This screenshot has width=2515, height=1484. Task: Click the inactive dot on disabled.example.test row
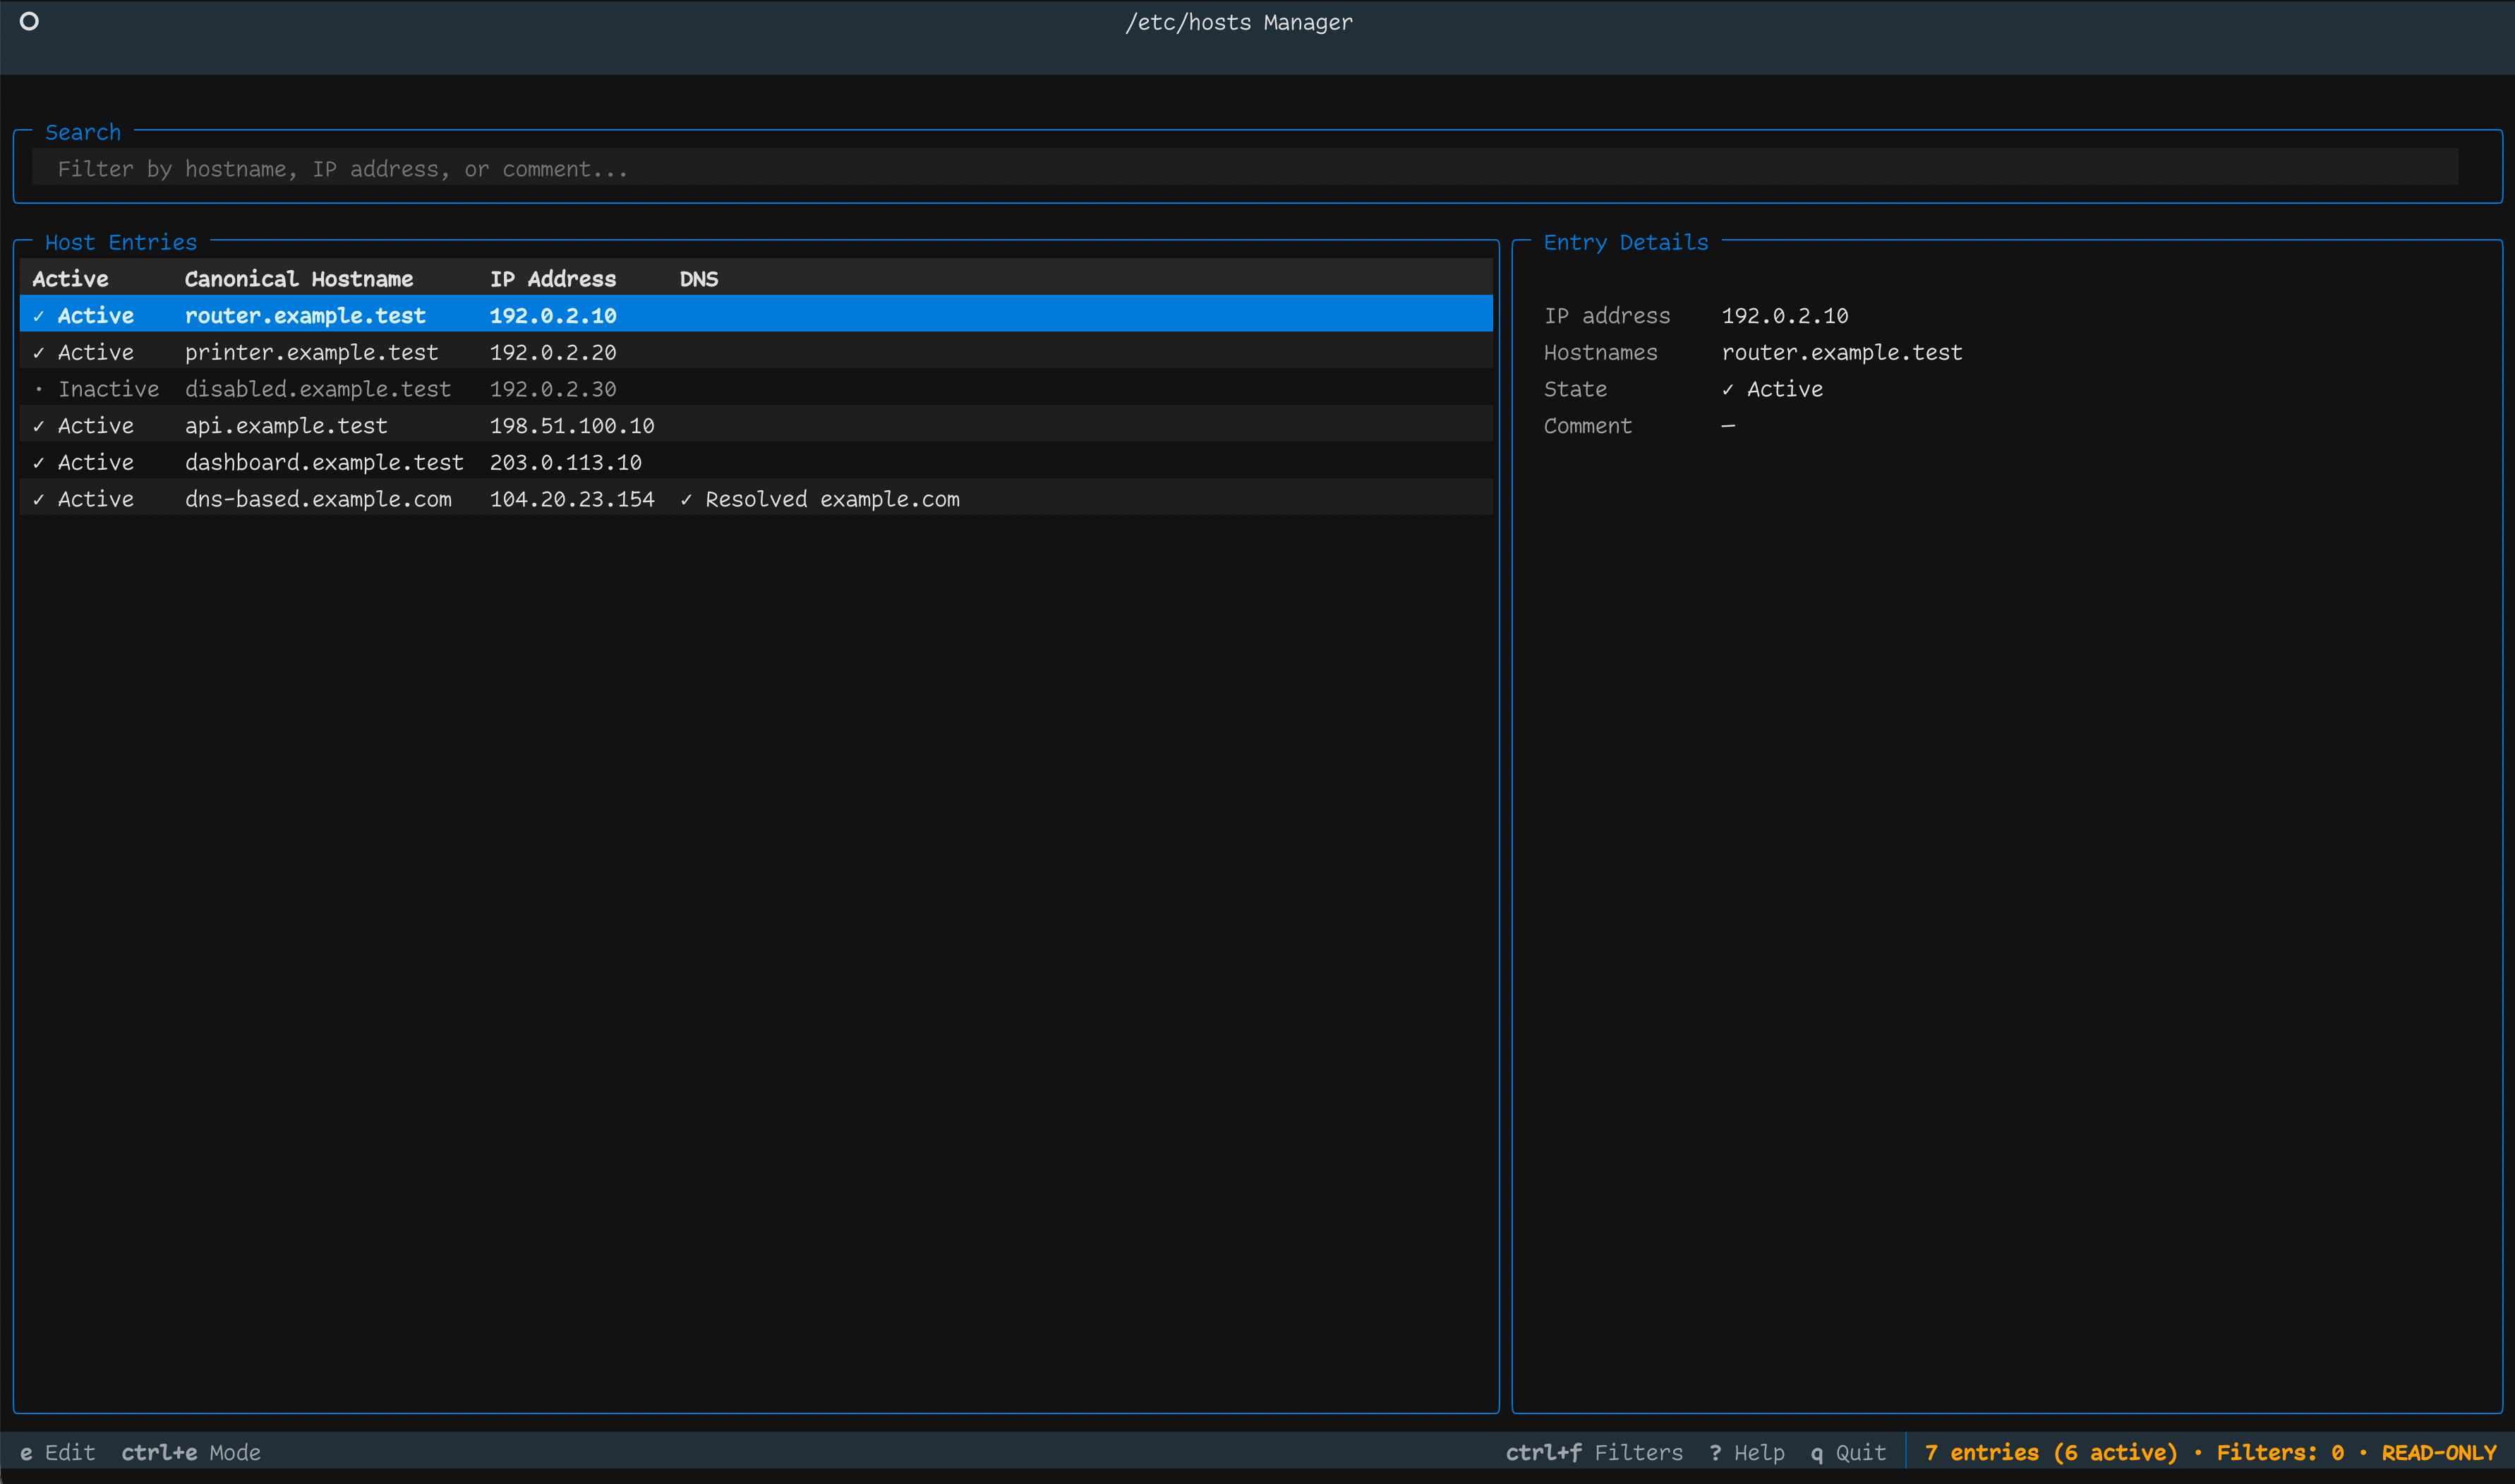point(38,388)
